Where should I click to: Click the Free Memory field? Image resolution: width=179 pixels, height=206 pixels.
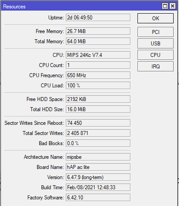[98, 31]
